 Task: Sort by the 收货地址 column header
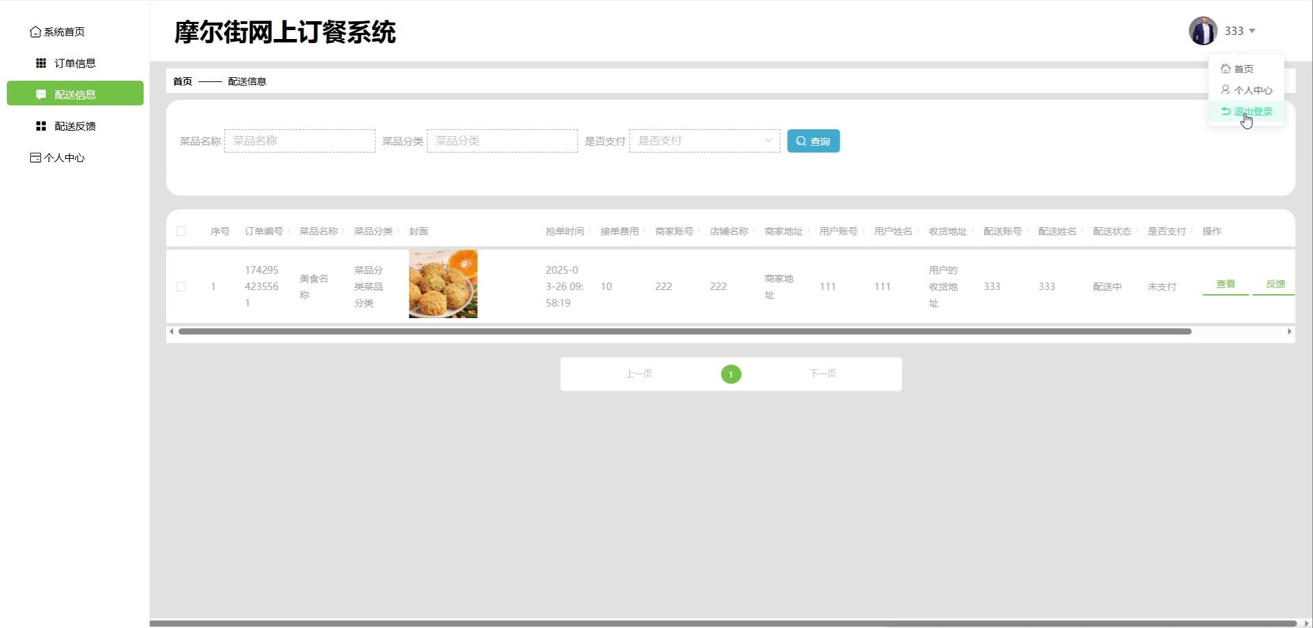pyautogui.click(x=948, y=231)
